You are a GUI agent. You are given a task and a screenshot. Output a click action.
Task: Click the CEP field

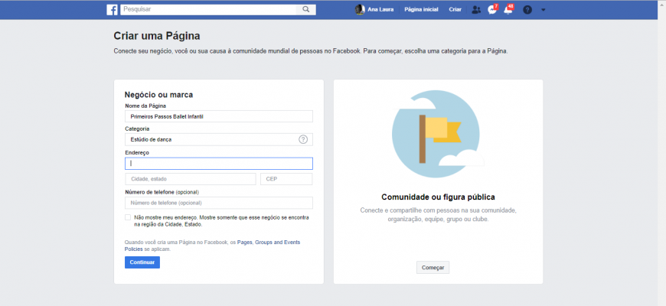(x=286, y=179)
